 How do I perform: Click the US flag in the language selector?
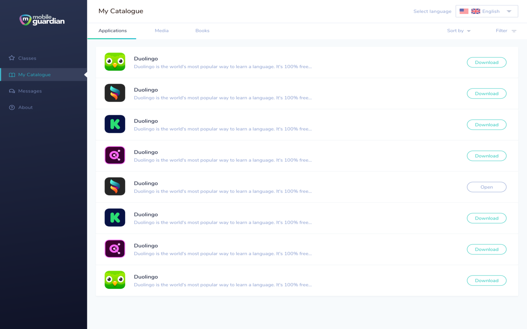[464, 12]
